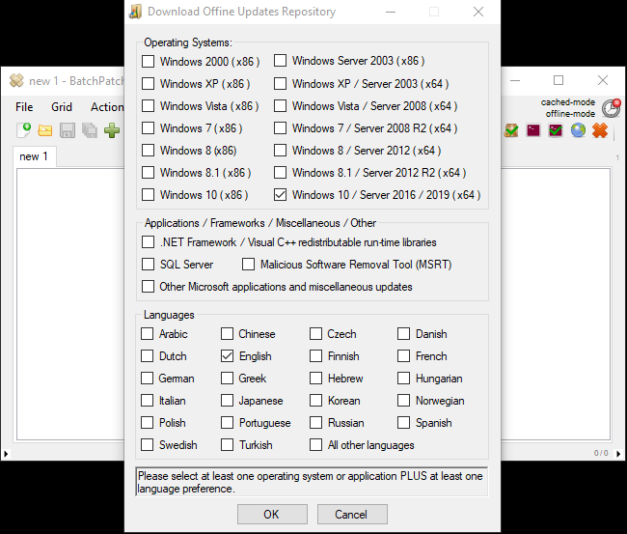
Task: Tick the Czech language checkbox
Action: pos(315,334)
